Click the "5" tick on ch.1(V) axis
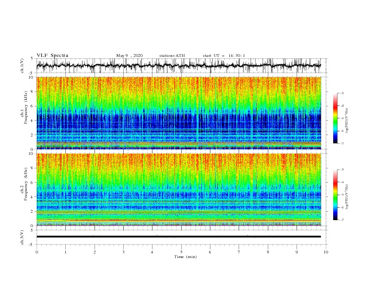Viewport: 367px width, 283px height. [x=32, y=59]
